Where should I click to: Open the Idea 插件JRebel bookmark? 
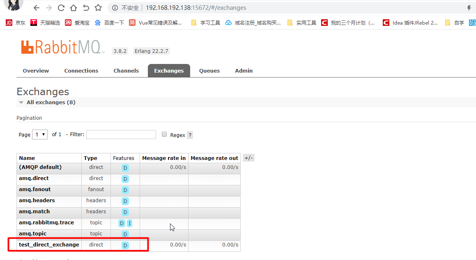coord(410,23)
